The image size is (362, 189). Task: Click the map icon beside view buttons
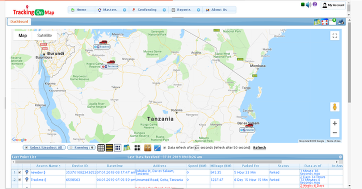pyautogui.click(x=127, y=148)
